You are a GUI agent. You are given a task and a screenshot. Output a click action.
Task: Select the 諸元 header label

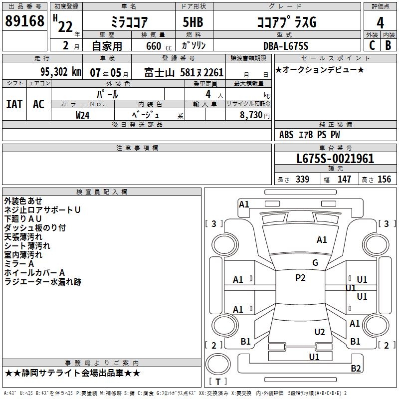click(336, 168)
